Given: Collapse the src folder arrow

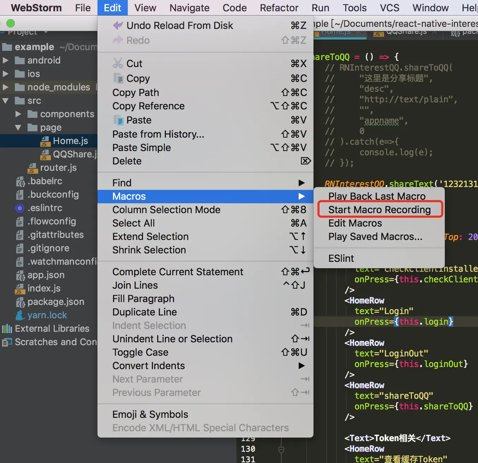Looking at the screenshot, I should 6,101.
